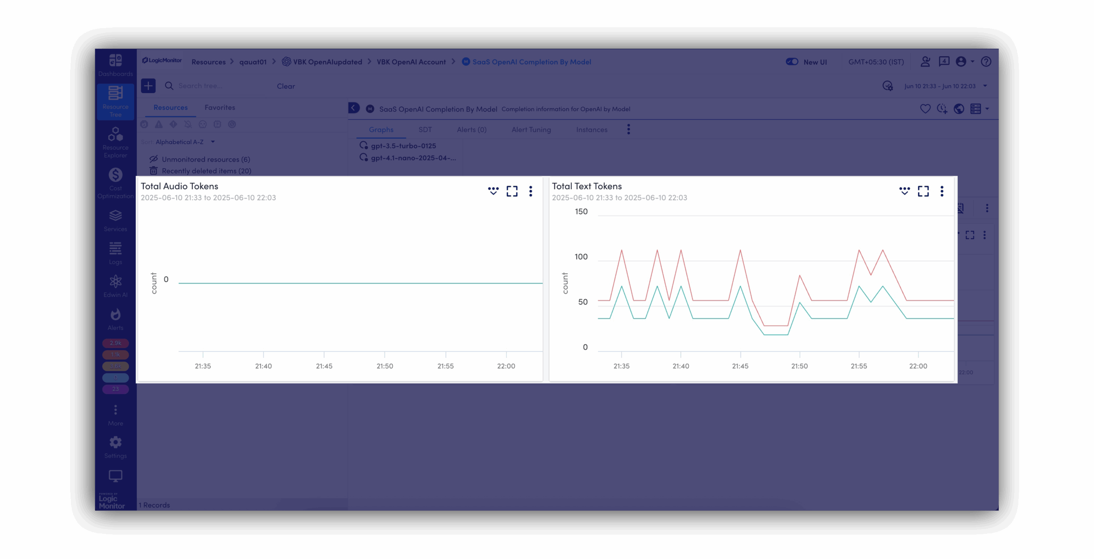Image resolution: width=1094 pixels, height=559 pixels.
Task: Open the tabs overflow three-dot menu
Action: pos(628,129)
